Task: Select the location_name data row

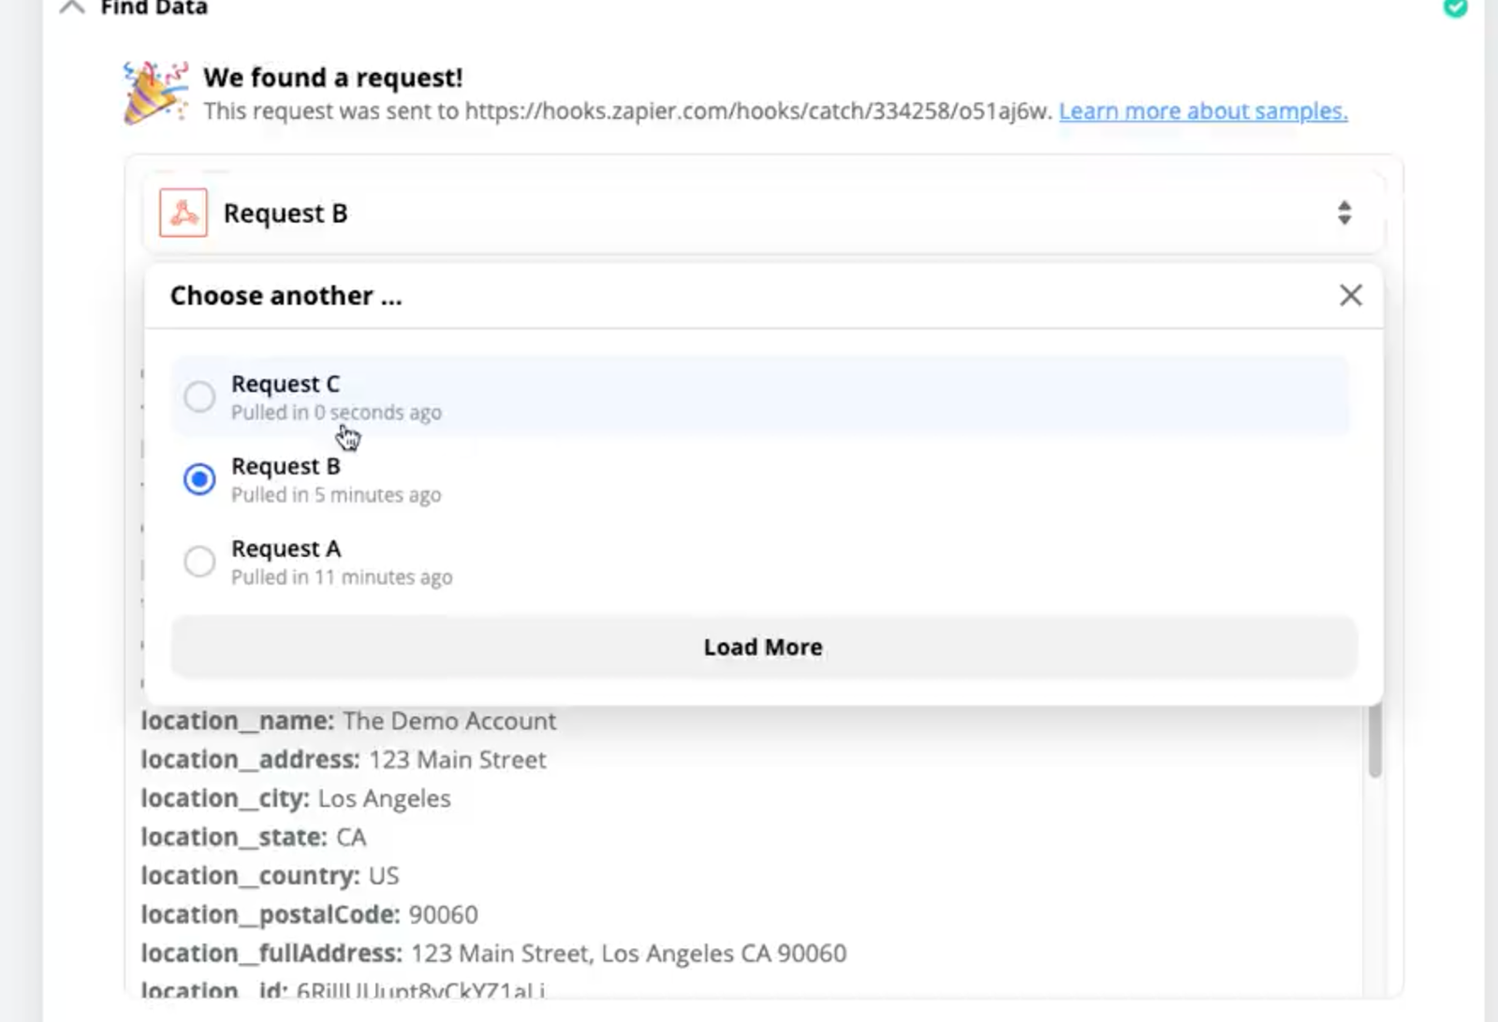Action: 348,722
